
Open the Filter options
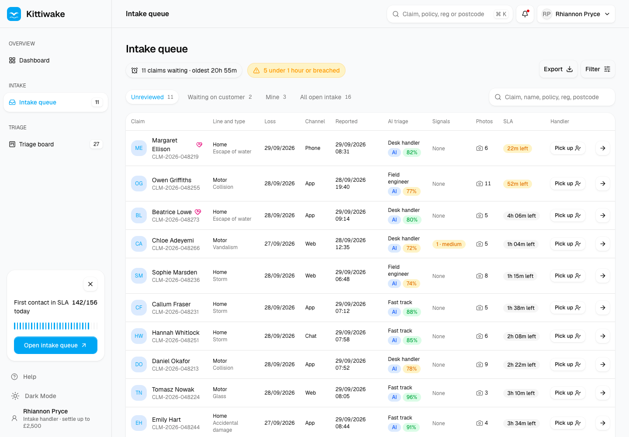[598, 69]
